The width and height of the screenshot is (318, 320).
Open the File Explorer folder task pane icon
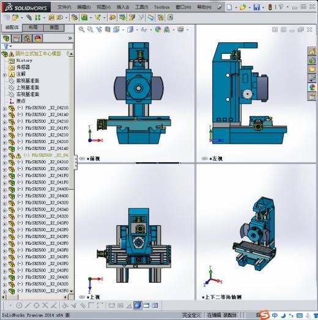click(312, 69)
